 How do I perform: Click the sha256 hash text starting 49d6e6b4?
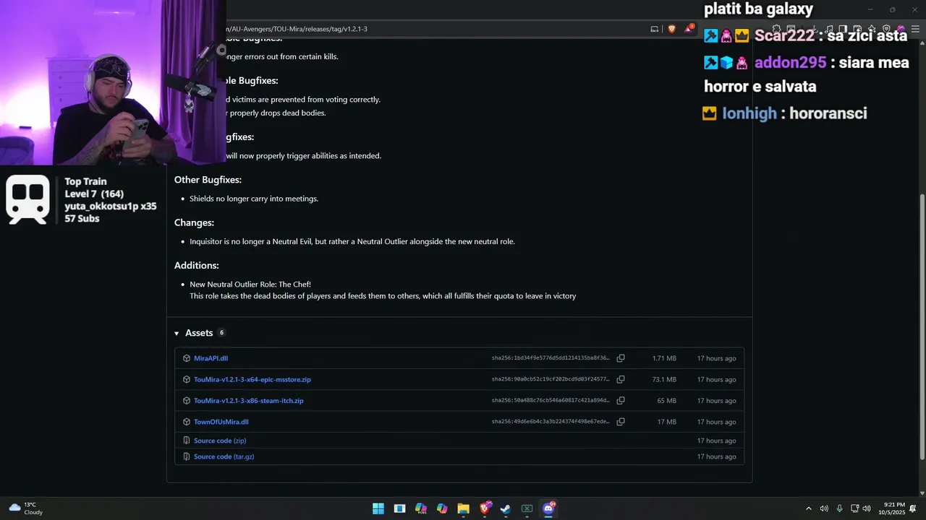[x=551, y=422]
